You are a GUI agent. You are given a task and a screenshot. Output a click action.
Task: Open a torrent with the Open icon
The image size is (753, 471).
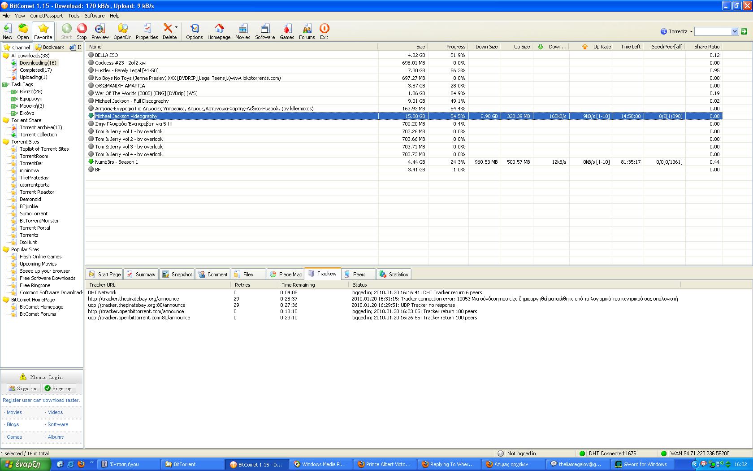pyautogui.click(x=23, y=31)
